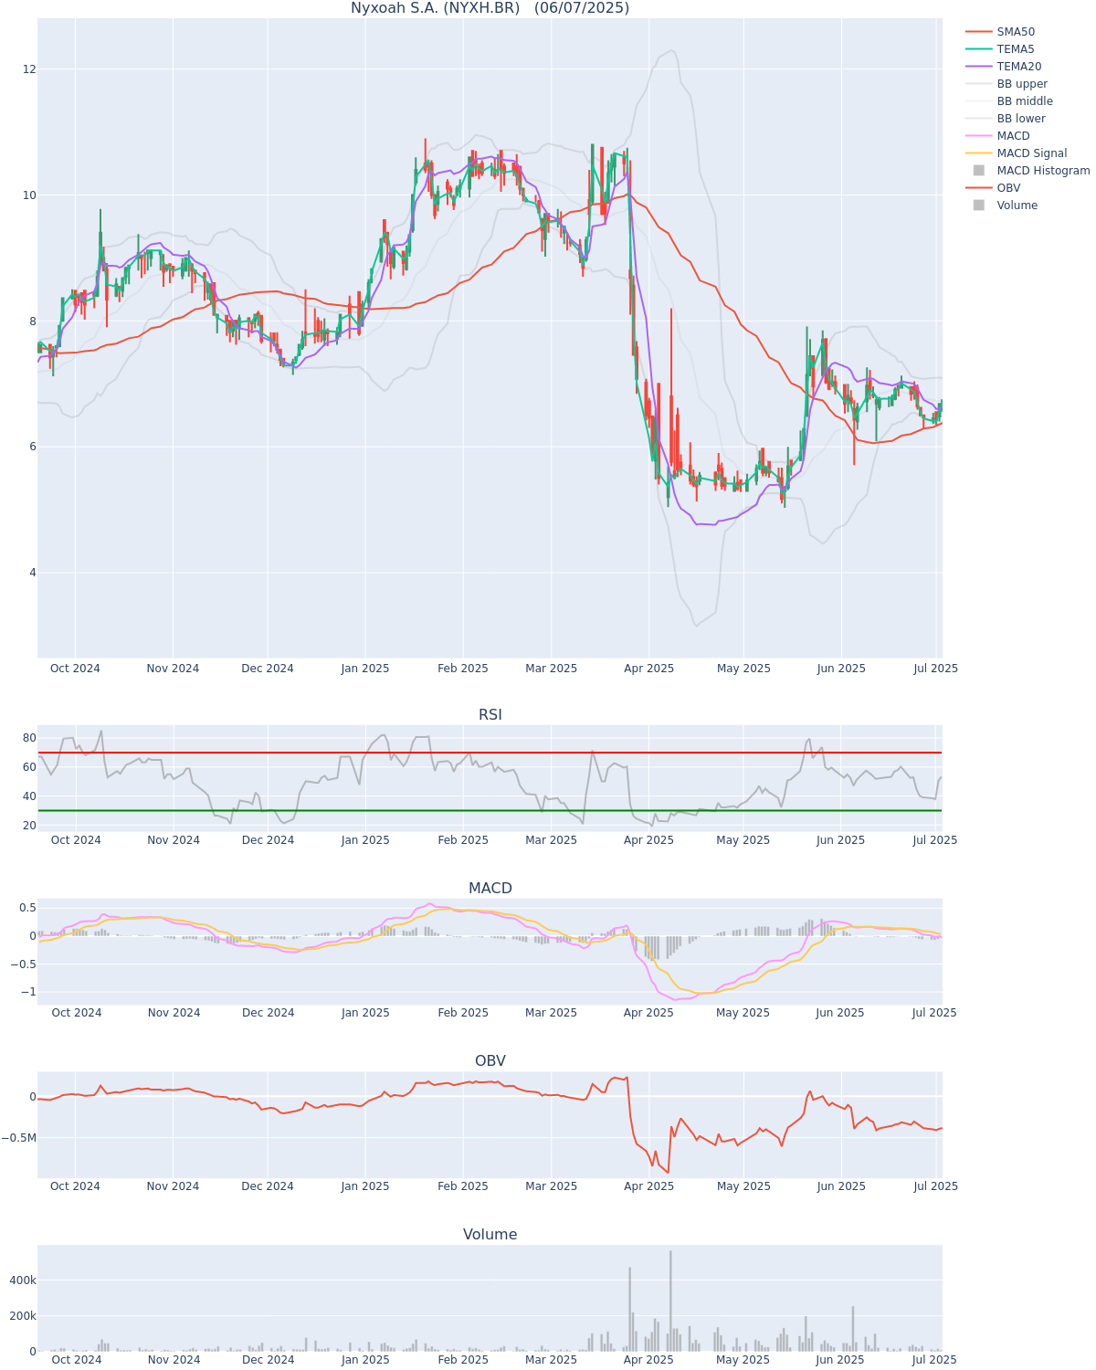The width and height of the screenshot is (1096, 1370).
Task: Click Jan 2025 label under the MACD chart
Action: click(x=365, y=1013)
